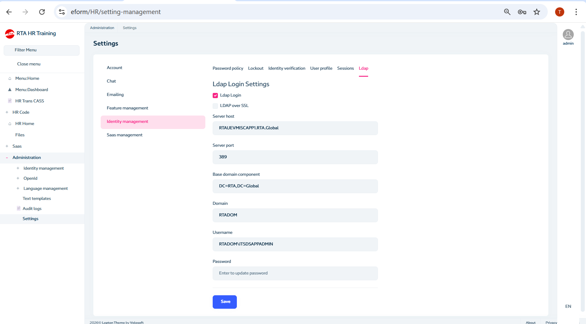Click the Password input field

[295, 273]
